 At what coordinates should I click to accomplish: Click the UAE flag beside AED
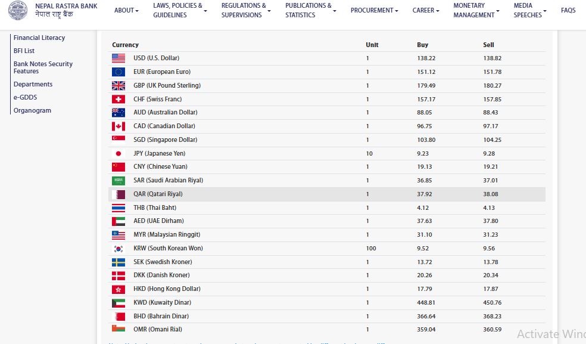[x=119, y=221]
